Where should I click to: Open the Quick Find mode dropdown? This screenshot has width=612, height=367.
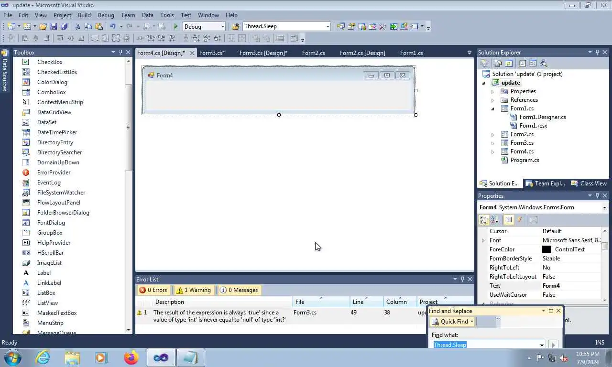(471, 322)
